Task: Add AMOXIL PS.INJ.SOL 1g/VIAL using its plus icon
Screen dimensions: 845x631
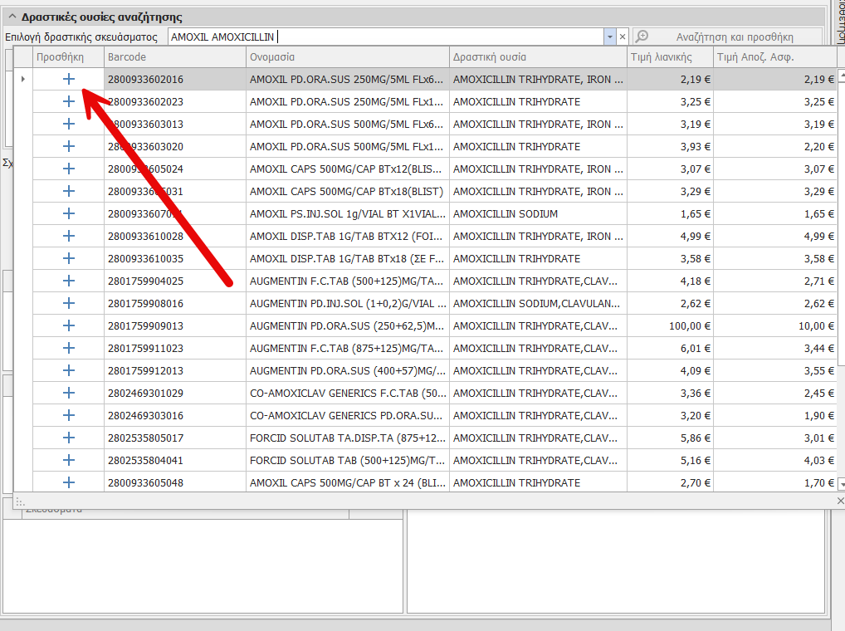Action: pos(69,213)
